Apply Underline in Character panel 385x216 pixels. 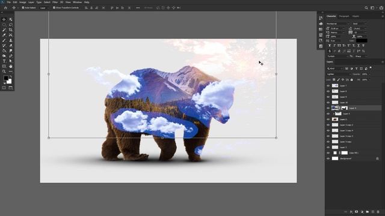pos(359,46)
